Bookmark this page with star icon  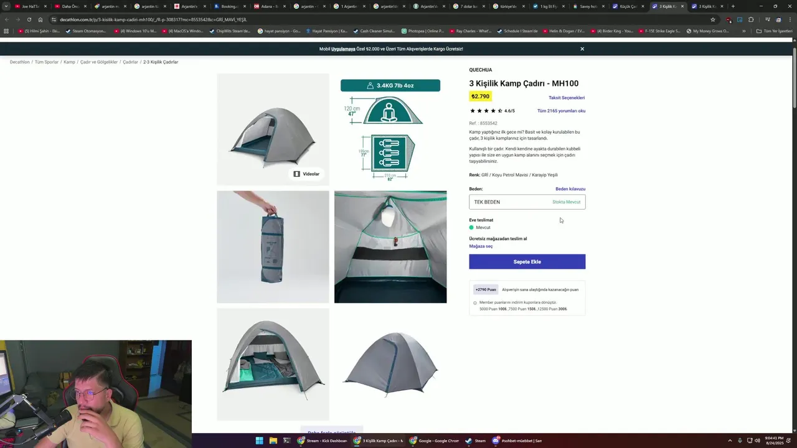(713, 19)
